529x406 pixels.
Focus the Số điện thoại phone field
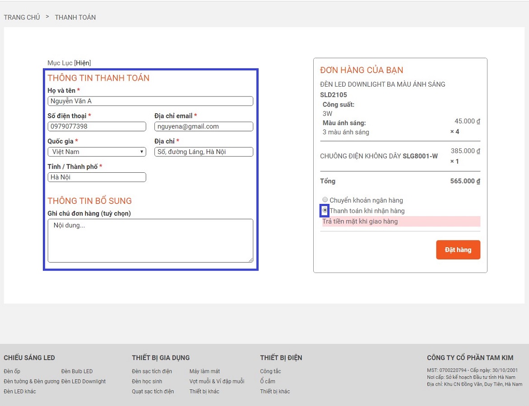click(x=97, y=127)
